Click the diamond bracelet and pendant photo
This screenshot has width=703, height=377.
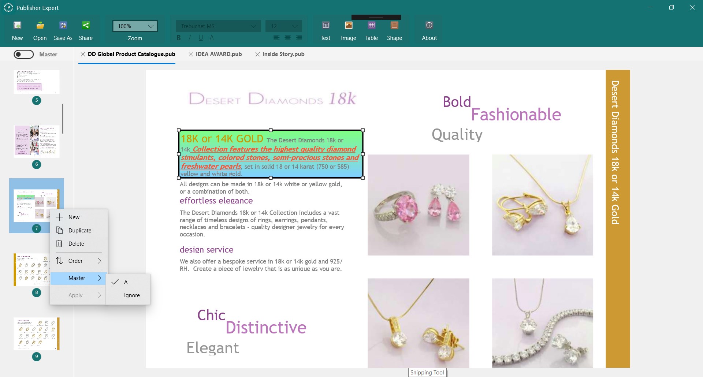[x=542, y=323]
